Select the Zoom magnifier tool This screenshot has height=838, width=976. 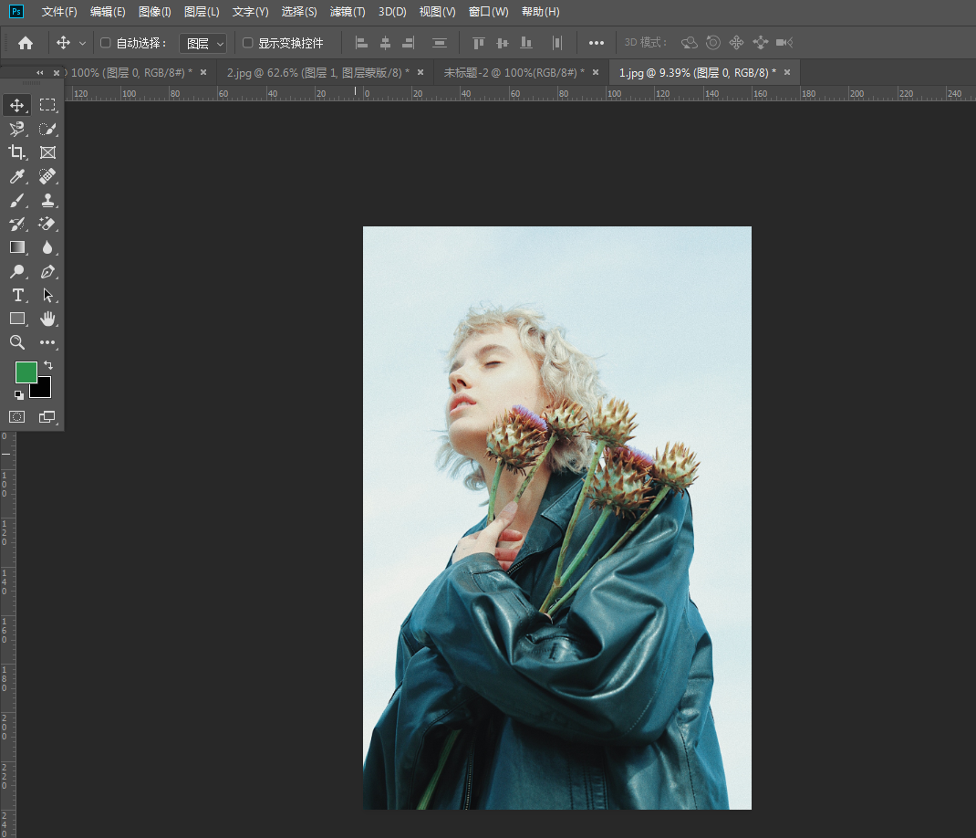coord(17,342)
